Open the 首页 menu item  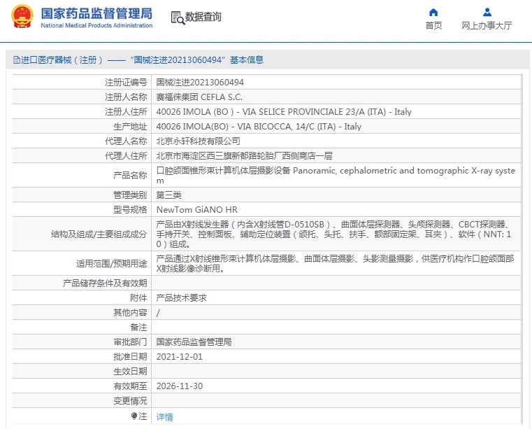433,25
